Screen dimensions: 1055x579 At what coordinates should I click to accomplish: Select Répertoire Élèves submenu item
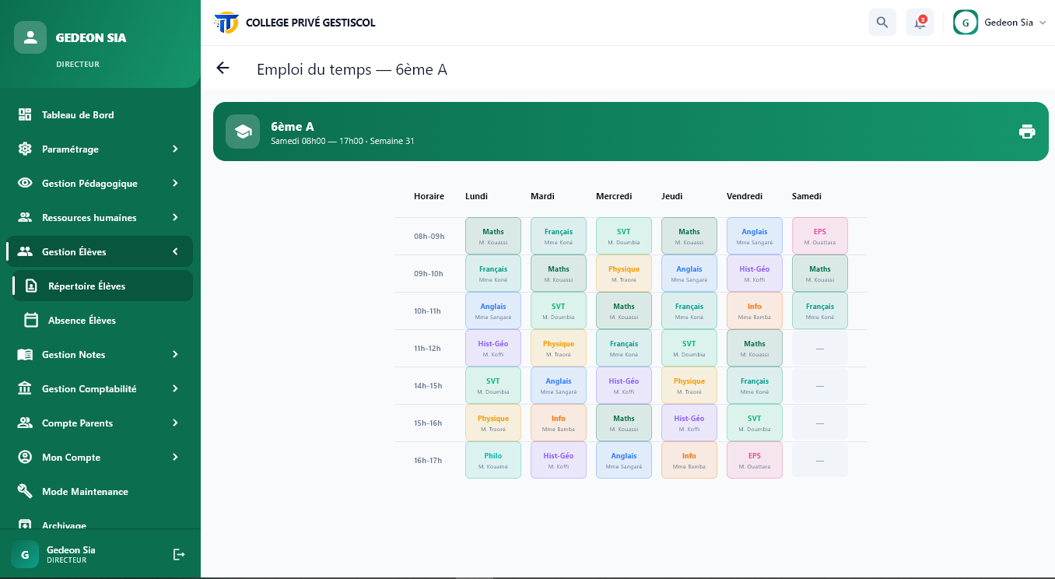coord(103,286)
